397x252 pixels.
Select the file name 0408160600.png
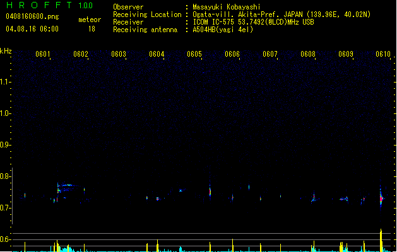[x=32, y=16]
